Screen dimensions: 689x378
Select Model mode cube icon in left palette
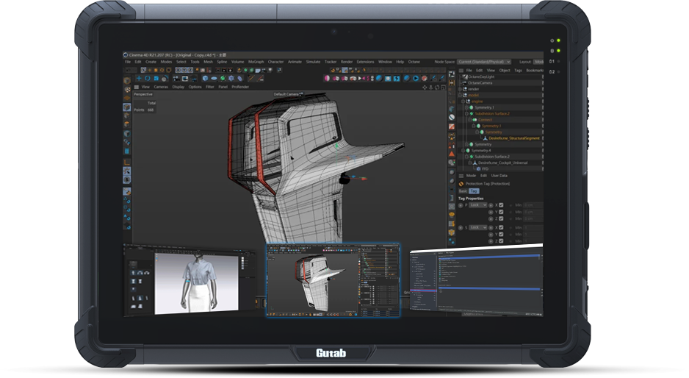[x=127, y=107]
